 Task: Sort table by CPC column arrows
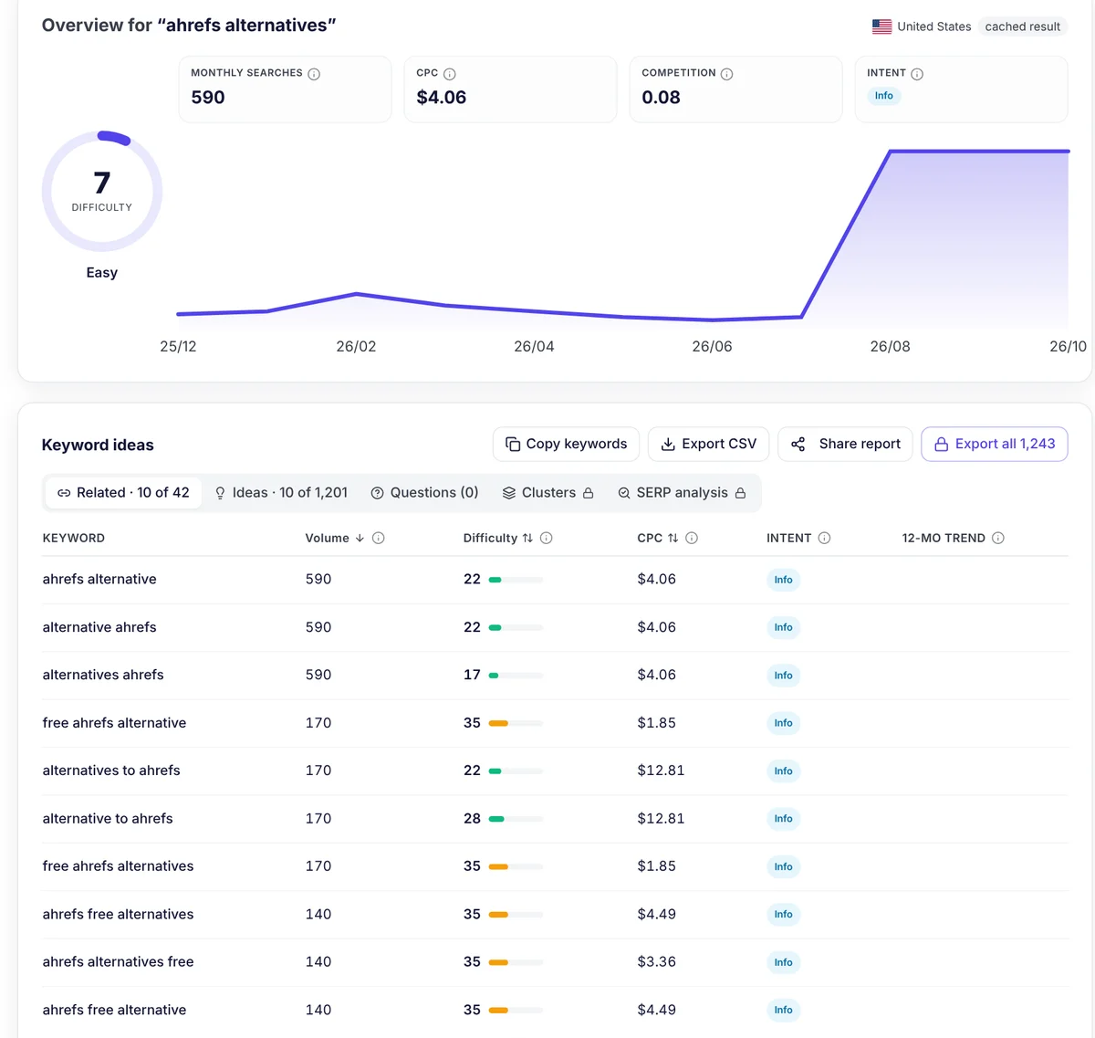point(673,538)
